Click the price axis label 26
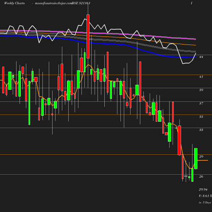Viewport: 212px width, 212px height. pos(201,176)
